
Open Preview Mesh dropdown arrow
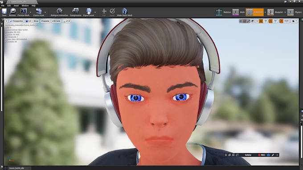31,12
